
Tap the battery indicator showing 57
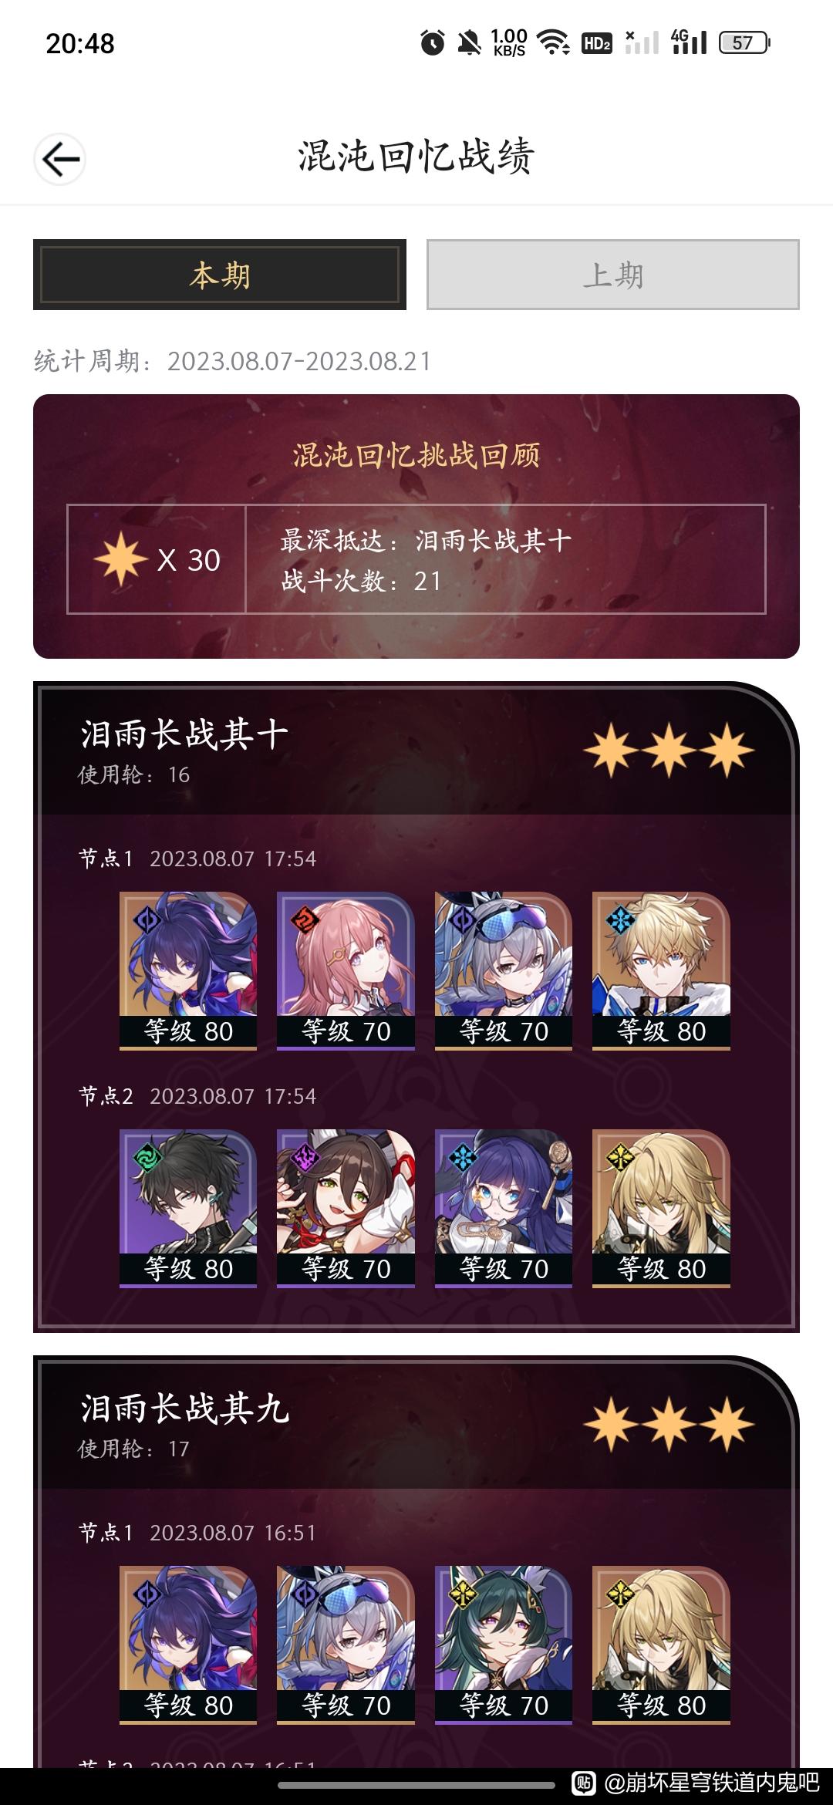point(744,42)
